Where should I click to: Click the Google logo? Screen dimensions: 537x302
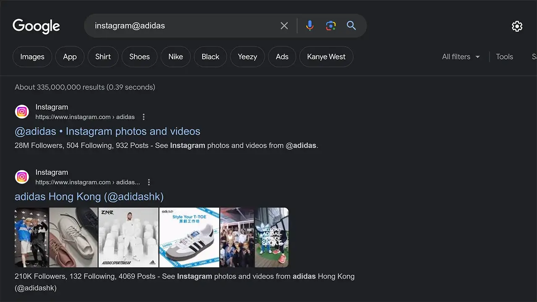pyautogui.click(x=36, y=26)
